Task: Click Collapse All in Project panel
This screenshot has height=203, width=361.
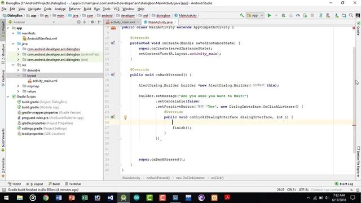Action: click(x=85, y=22)
